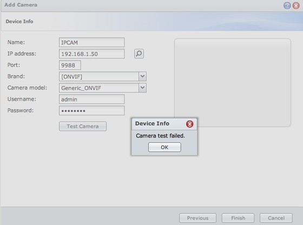Click the Finish button

[x=238, y=218]
